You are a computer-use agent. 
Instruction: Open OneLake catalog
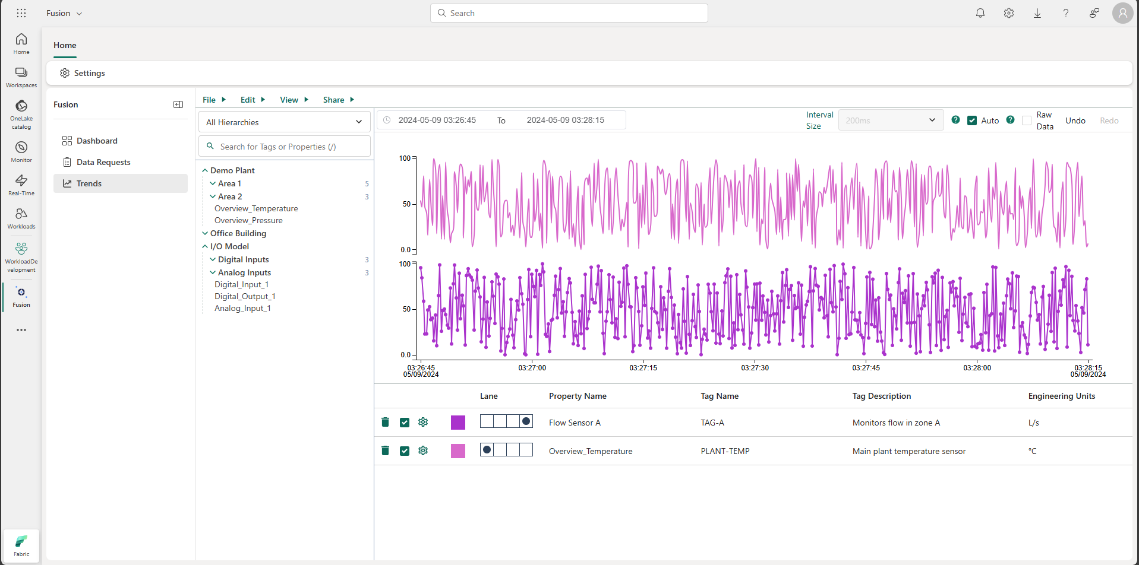[x=21, y=114]
